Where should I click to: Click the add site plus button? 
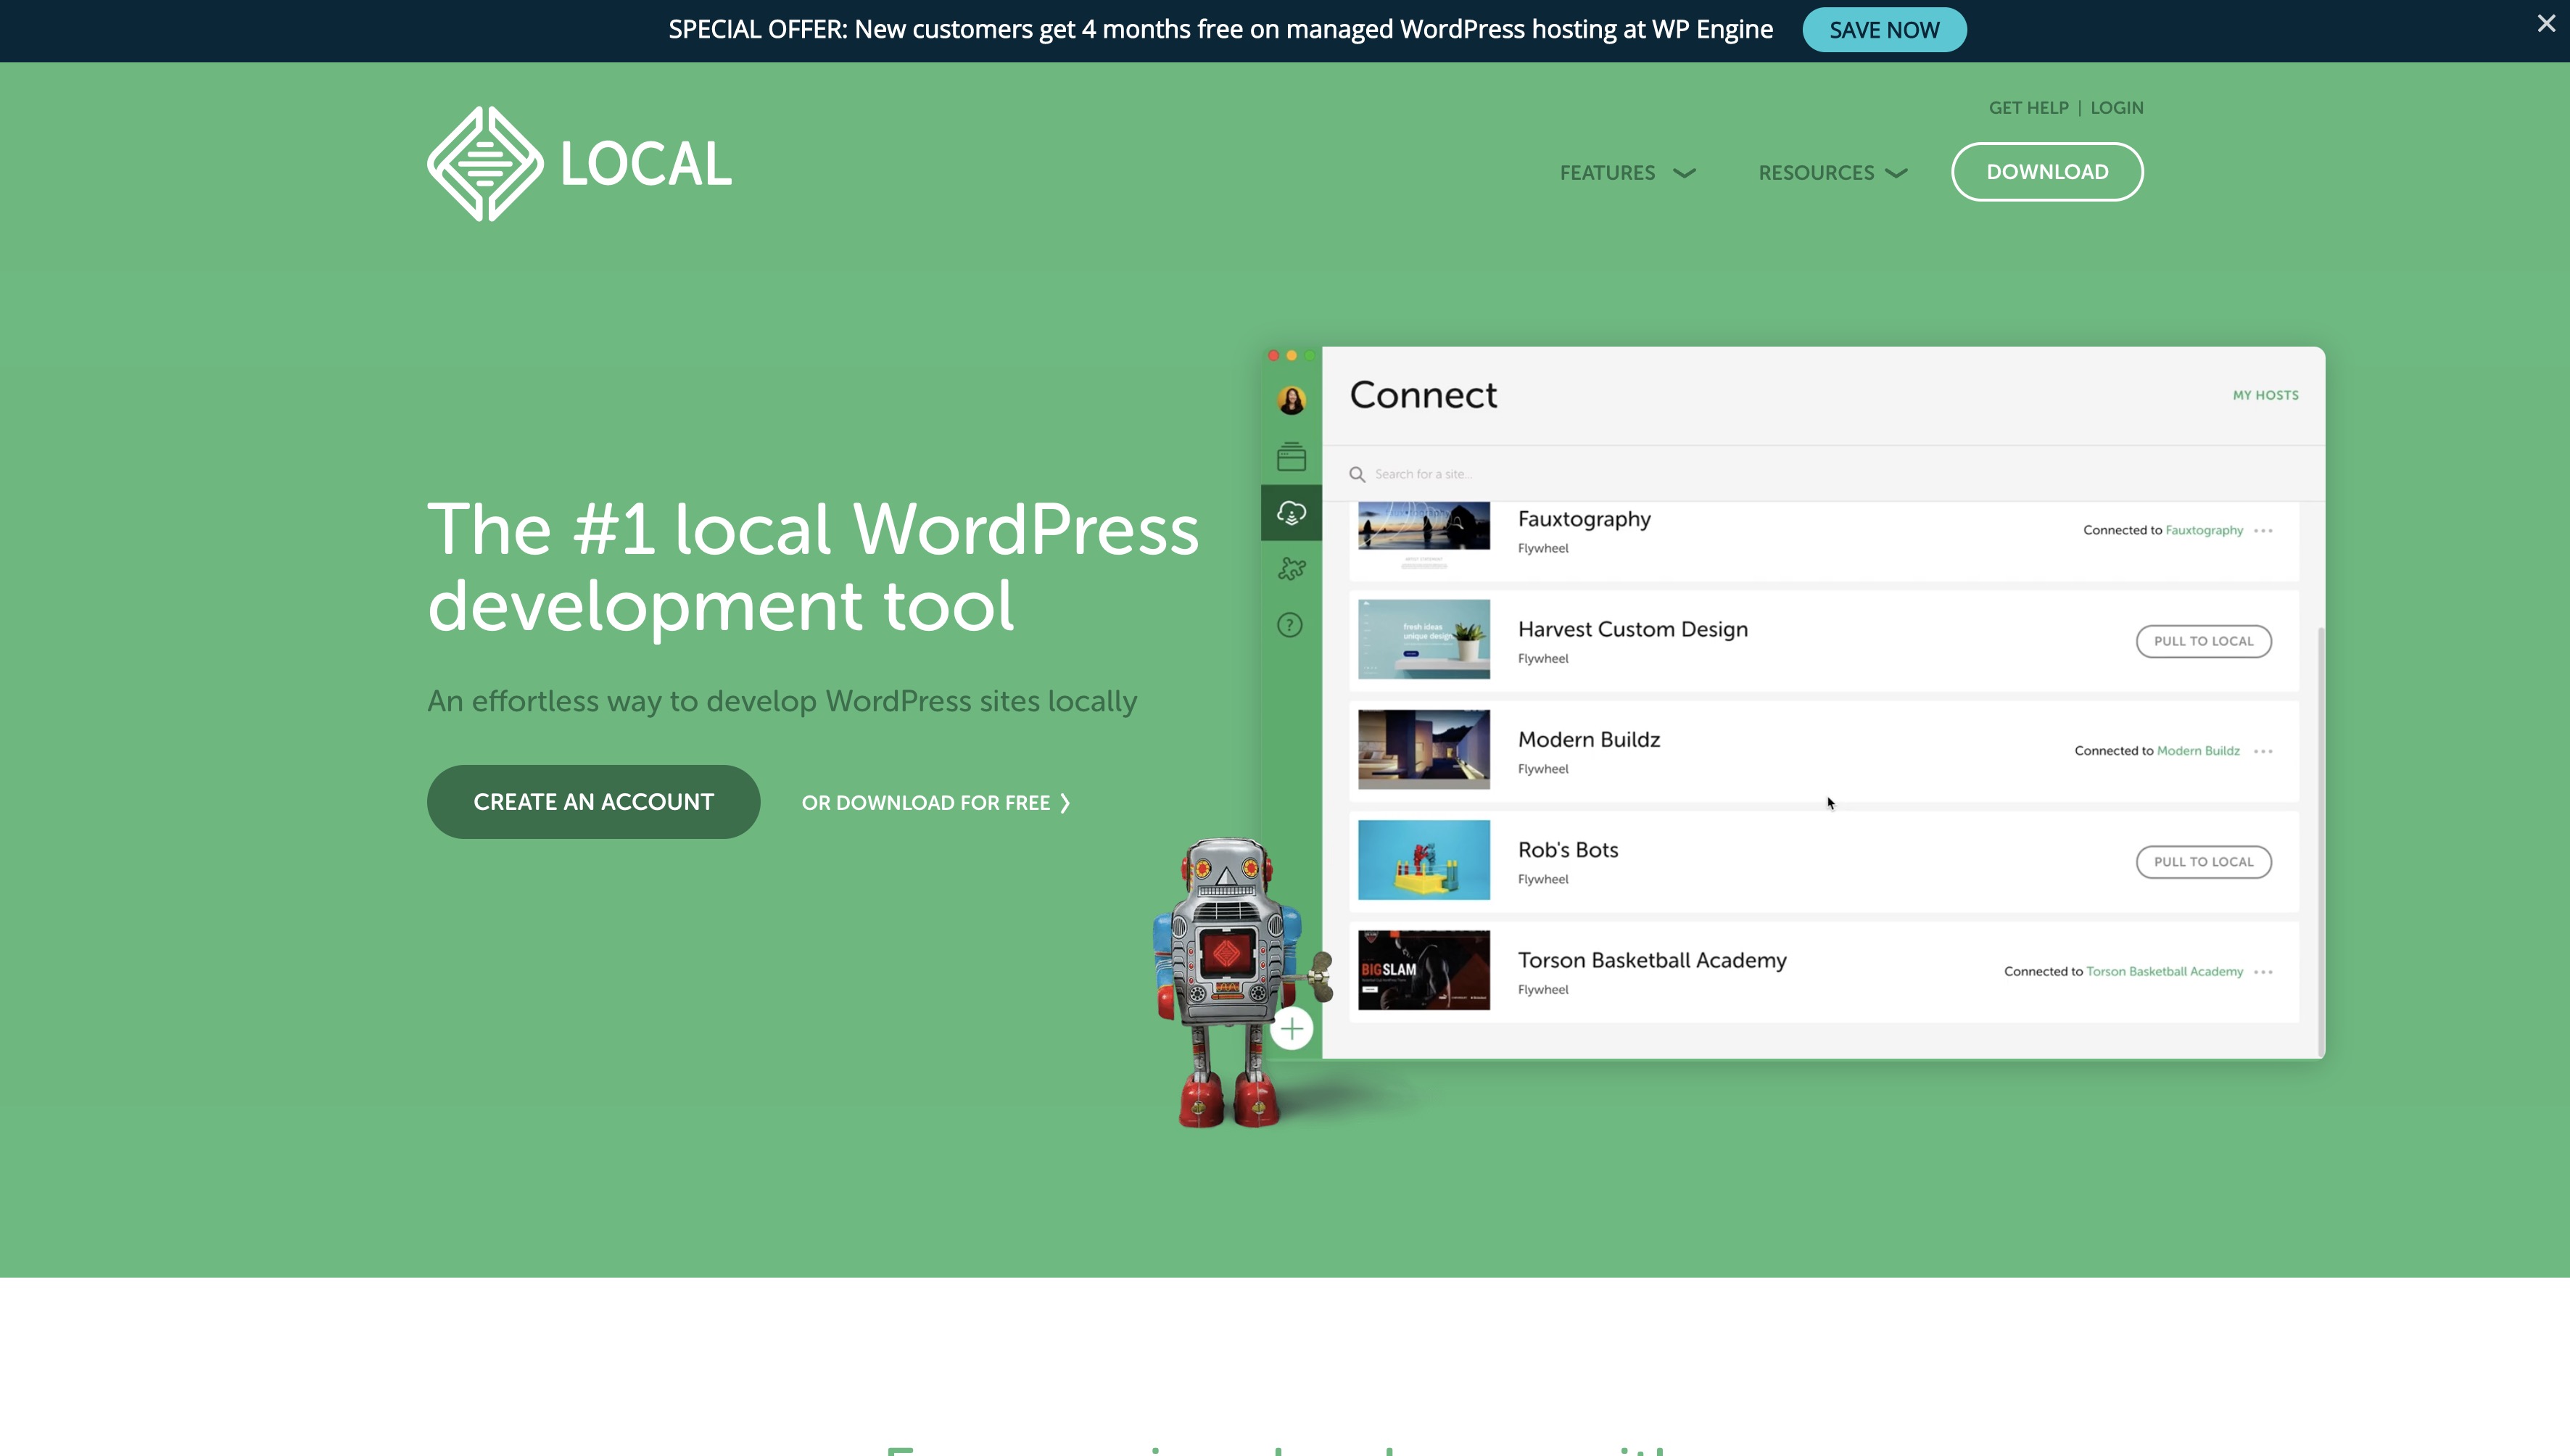[x=1291, y=1028]
